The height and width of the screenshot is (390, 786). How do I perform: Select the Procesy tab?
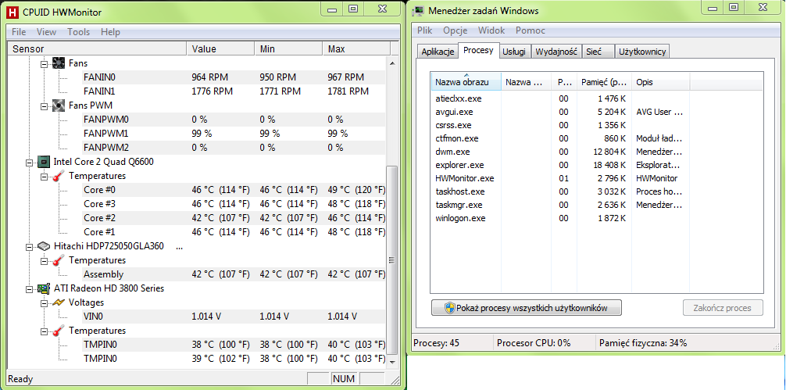pyautogui.click(x=479, y=50)
